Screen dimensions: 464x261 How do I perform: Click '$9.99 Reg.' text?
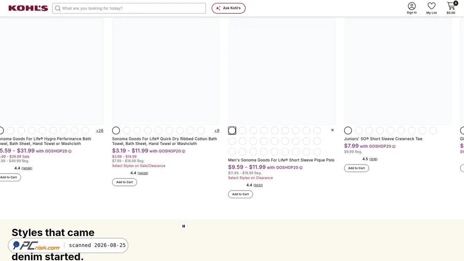click(353, 152)
